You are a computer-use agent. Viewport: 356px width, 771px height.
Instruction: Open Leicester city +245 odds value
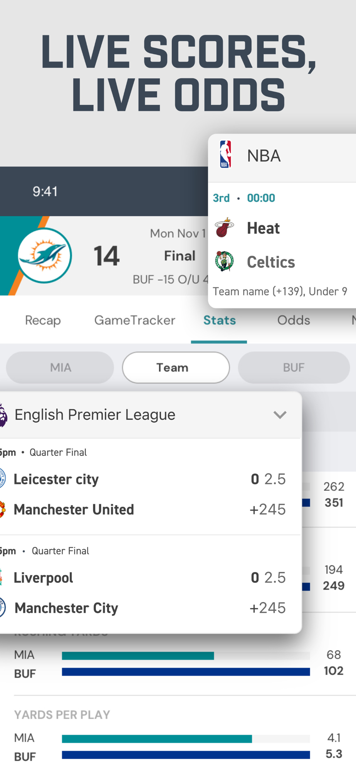coord(268,509)
